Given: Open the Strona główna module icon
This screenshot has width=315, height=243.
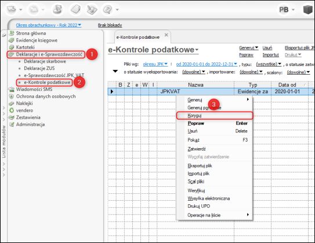Looking at the screenshot, I should pyautogui.click(x=12, y=33).
